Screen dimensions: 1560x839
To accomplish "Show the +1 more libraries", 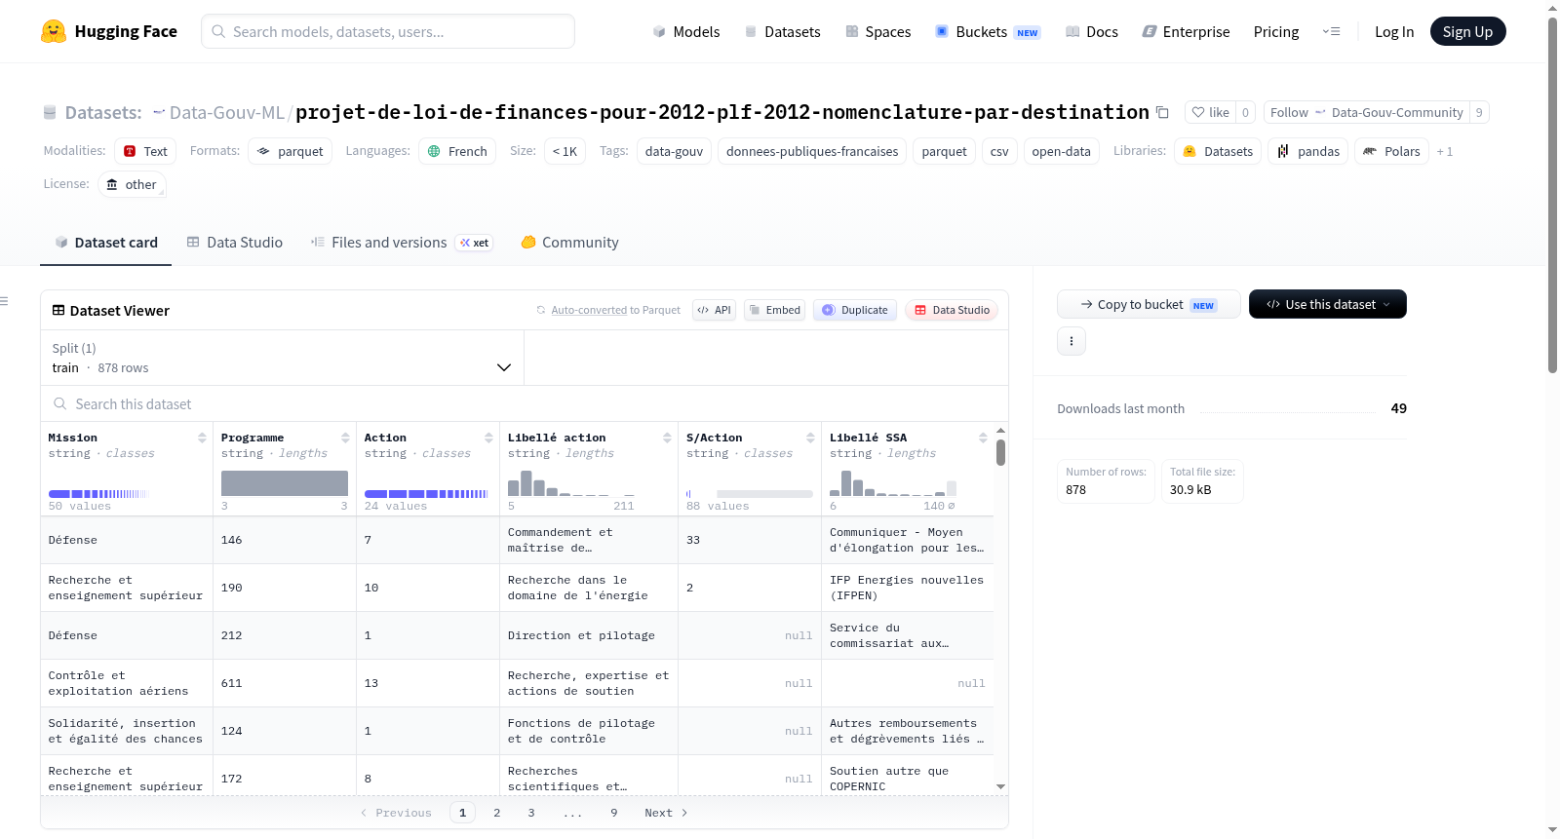I will point(1445,151).
